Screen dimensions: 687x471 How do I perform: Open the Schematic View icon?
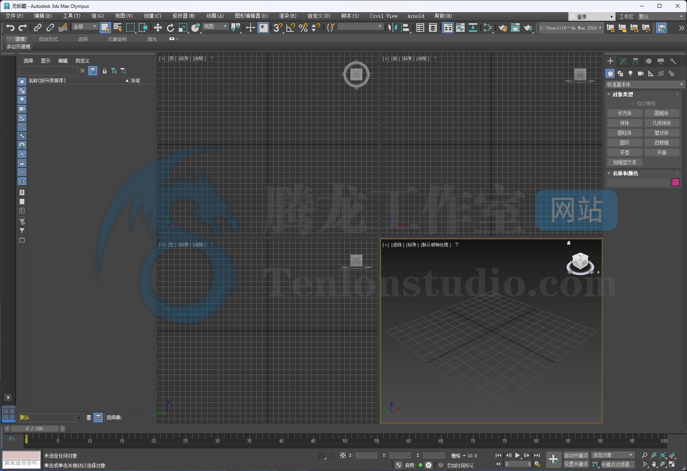[x=473, y=27]
